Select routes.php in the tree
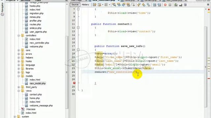The height and width of the screenshot is (118, 211). [x=35, y=24]
